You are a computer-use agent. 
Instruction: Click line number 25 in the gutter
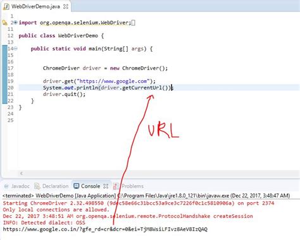[x=11, y=120]
